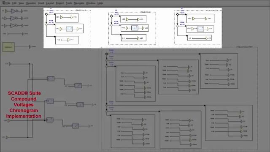Select the white diamond node in the middle highlighted if-block

point(111,25)
